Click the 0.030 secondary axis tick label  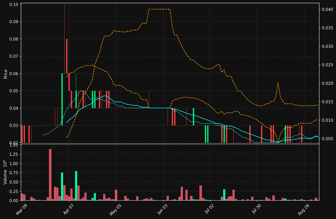click(x=327, y=47)
